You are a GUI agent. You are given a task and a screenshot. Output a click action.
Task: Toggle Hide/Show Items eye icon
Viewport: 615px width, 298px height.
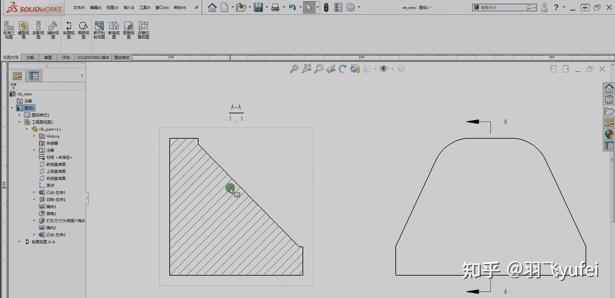[x=384, y=69]
